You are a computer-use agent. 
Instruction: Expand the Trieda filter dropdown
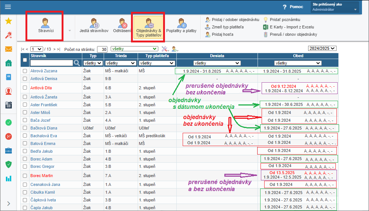click(120, 63)
